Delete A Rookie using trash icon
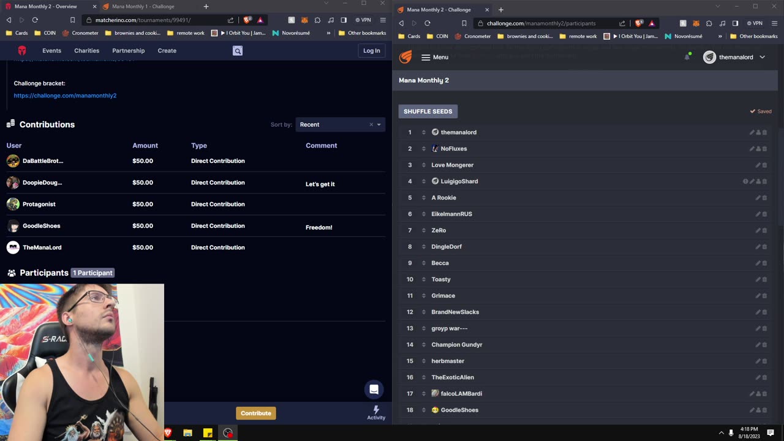This screenshot has width=784, height=441. click(x=764, y=198)
